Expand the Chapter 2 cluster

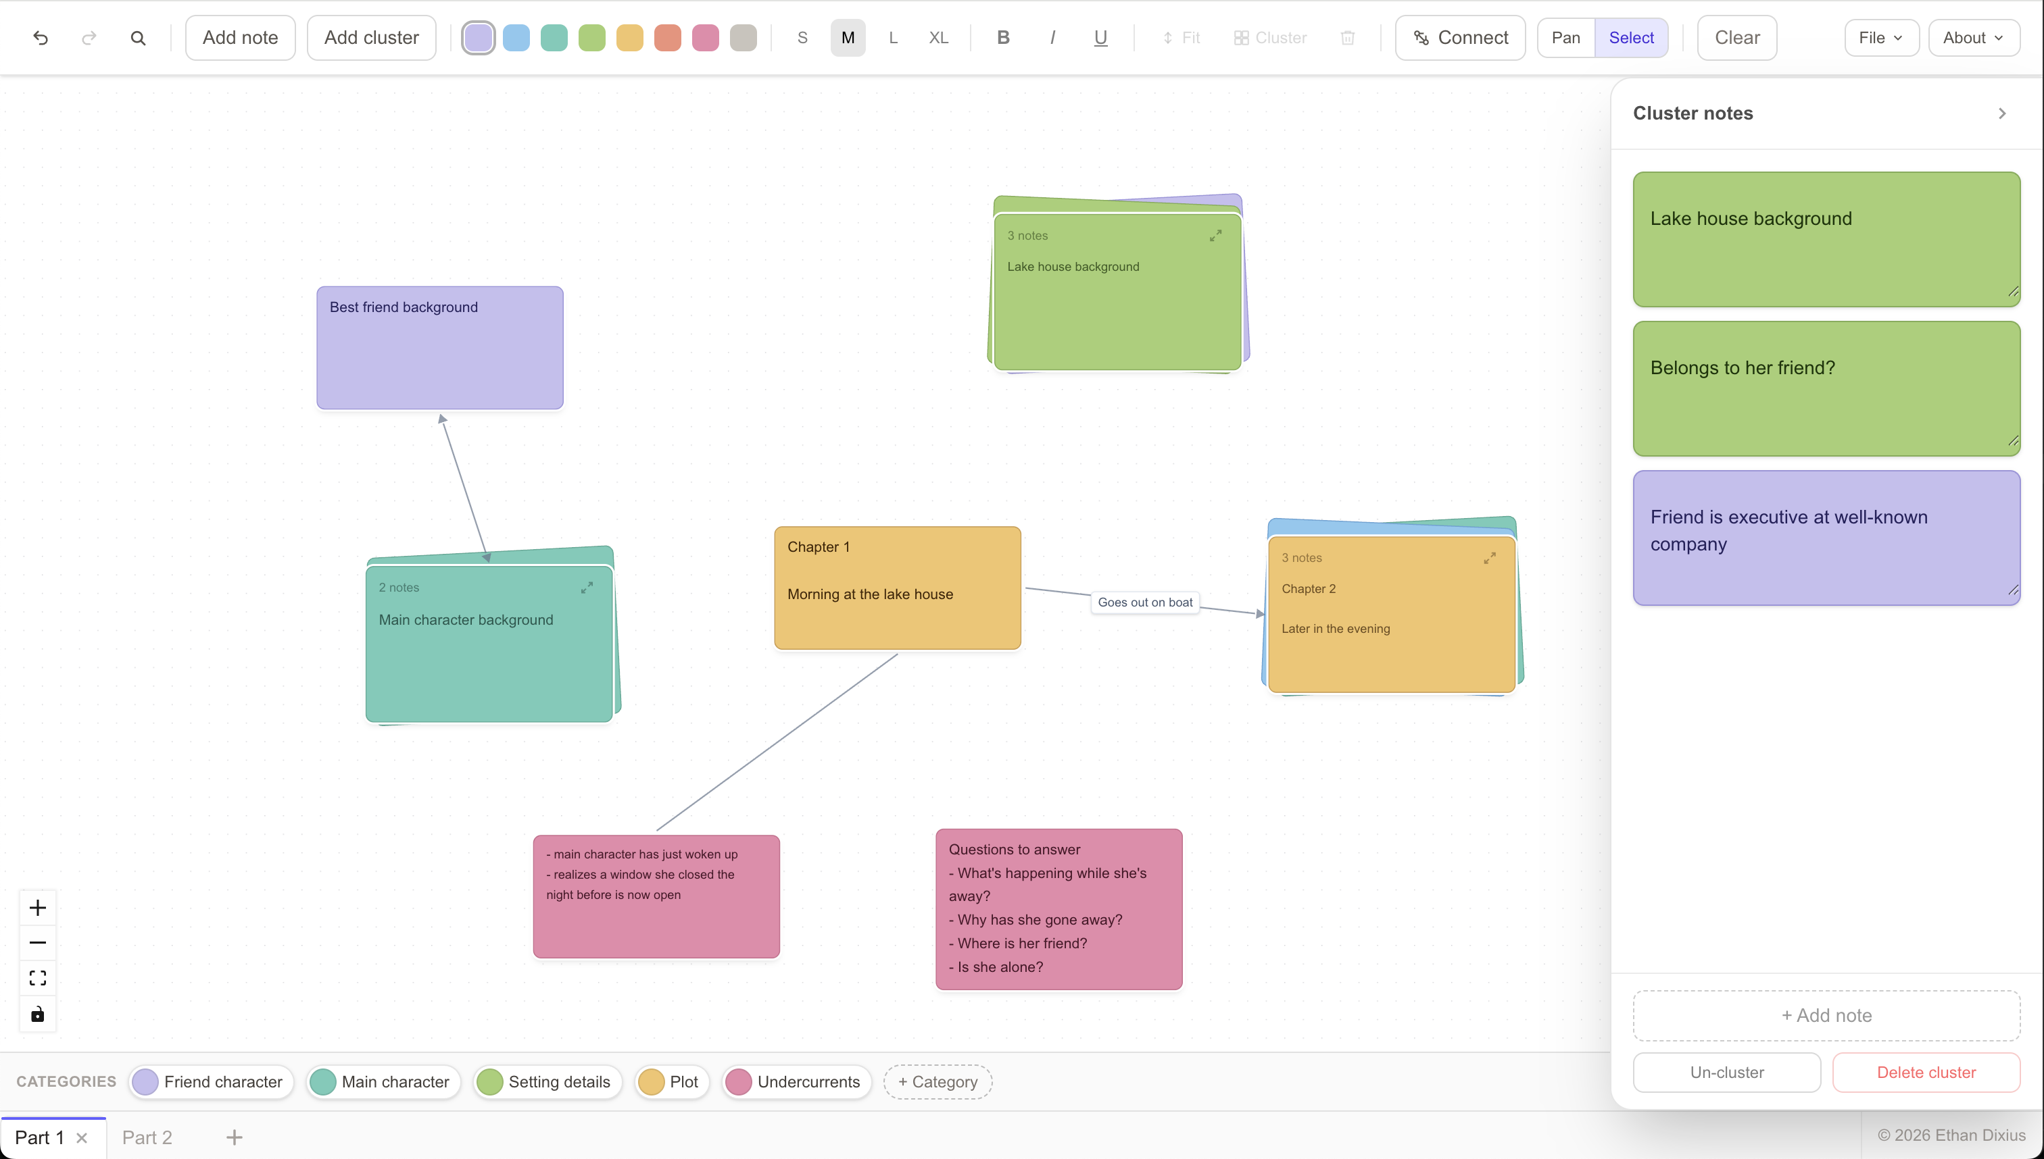pyautogui.click(x=1490, y=558)
